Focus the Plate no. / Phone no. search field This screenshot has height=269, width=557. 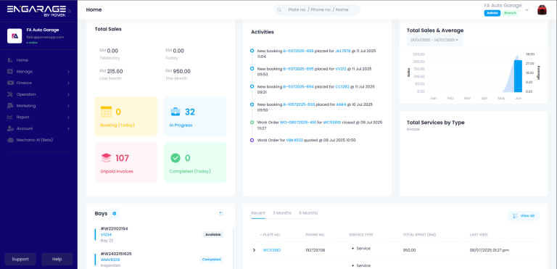pos(317,10)
